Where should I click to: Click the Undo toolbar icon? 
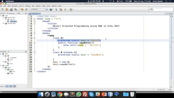(22, 10)
